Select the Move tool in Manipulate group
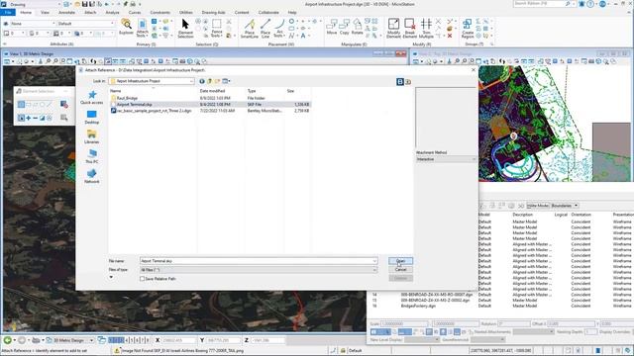This screenshot has width=634, height=356. click(x=332, y=27)
